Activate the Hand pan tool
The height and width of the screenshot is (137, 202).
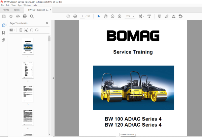106,16
